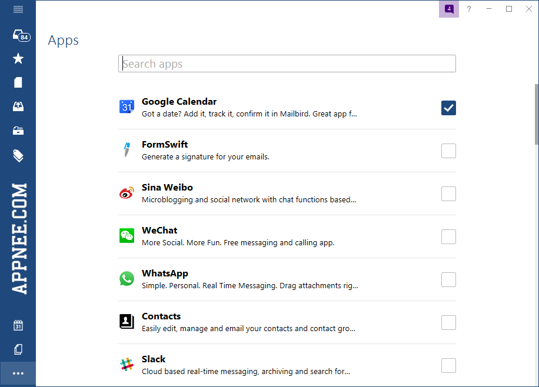The width and height of the screenshot is (539, 387).
Task: Click 'Easily edit, manage and email' description
Action: [248, 329]
